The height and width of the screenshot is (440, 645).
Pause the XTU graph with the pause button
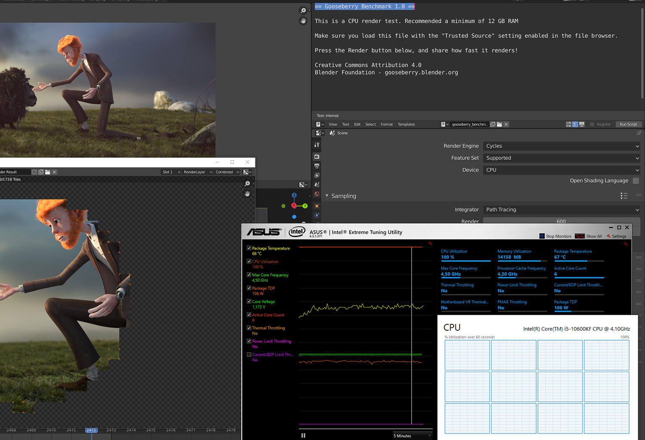[303, 435]
